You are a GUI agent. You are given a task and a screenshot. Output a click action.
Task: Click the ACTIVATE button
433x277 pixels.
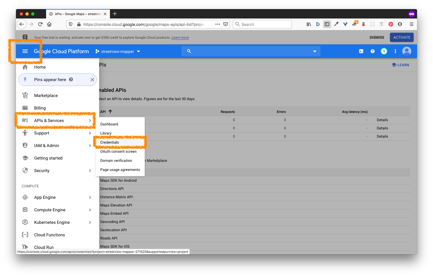point(401,37)
